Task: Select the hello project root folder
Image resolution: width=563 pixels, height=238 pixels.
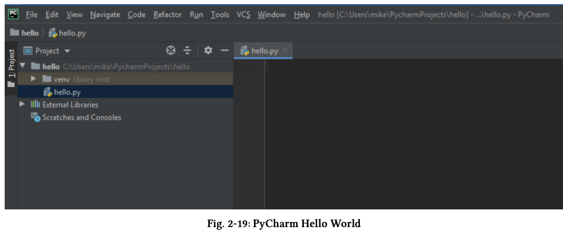Action: (125, 66)
